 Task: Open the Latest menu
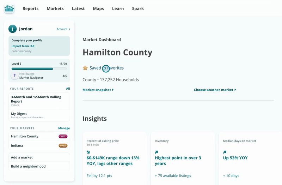(78, 8)
